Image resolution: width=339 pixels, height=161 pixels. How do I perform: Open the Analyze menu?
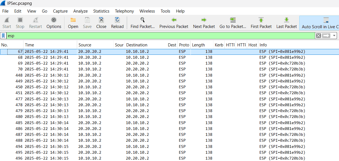pos(80,11)
